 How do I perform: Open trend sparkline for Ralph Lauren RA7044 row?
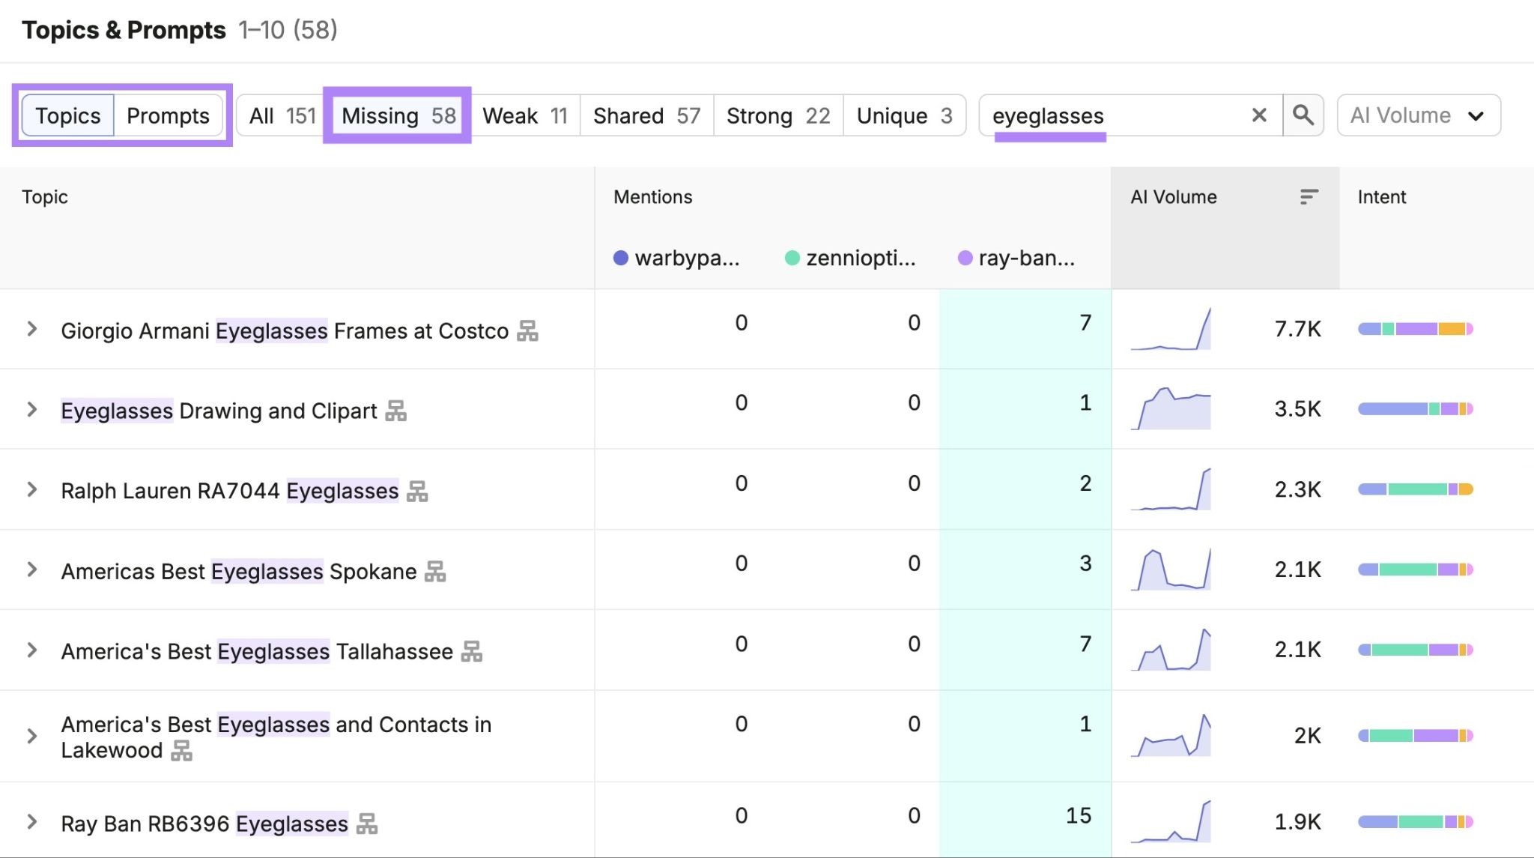(x=1171, y=489)
